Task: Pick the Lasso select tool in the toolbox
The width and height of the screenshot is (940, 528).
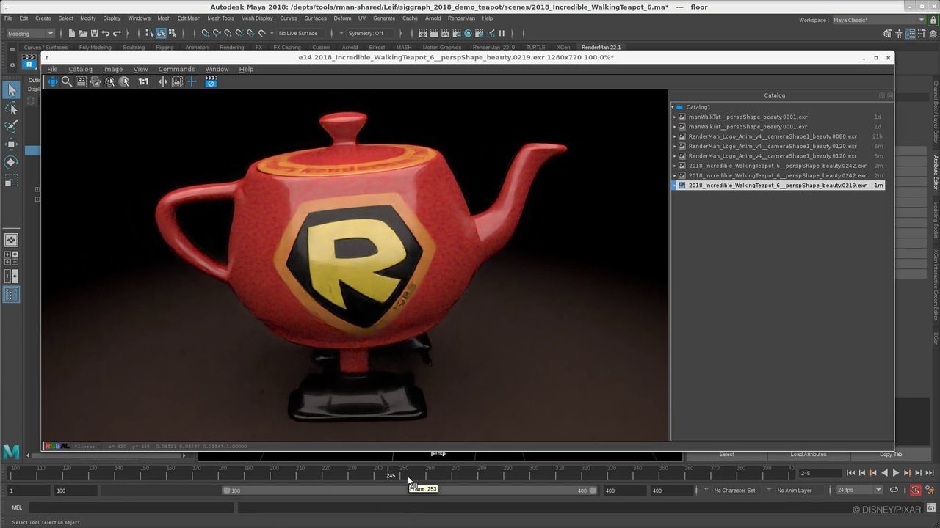Action: click(11, 109)
